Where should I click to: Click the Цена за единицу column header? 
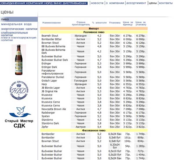click(x=128, y=23)
